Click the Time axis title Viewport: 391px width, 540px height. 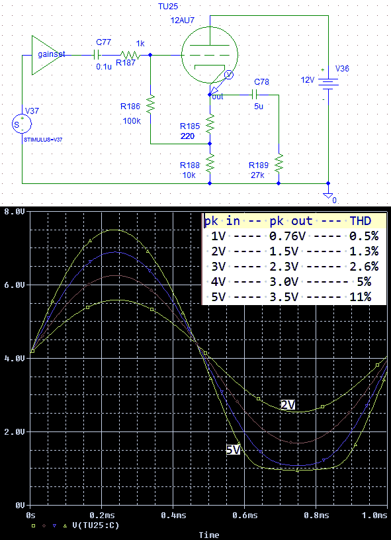209,535
